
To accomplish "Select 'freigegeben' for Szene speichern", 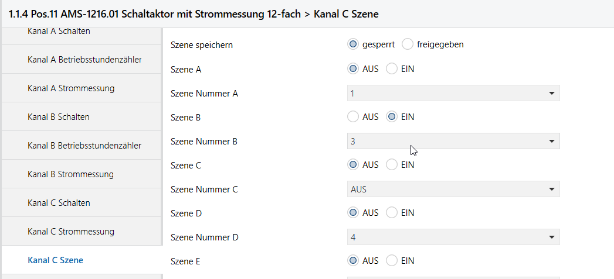I will click(x=408, y=44).
